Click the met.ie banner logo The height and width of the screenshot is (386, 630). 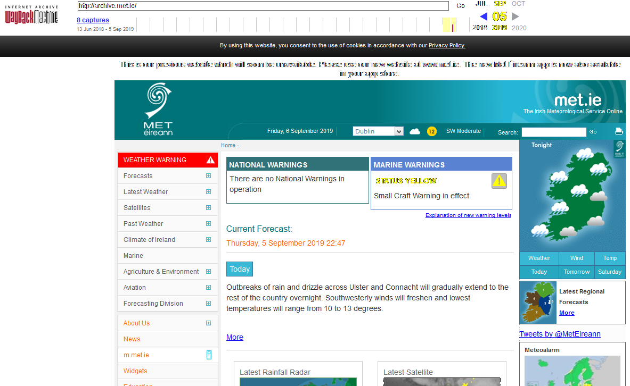pos(578,100)
